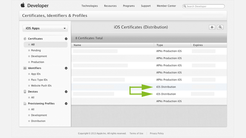Select All under Devices
246x138 pixels.
[x=33, y=97]
